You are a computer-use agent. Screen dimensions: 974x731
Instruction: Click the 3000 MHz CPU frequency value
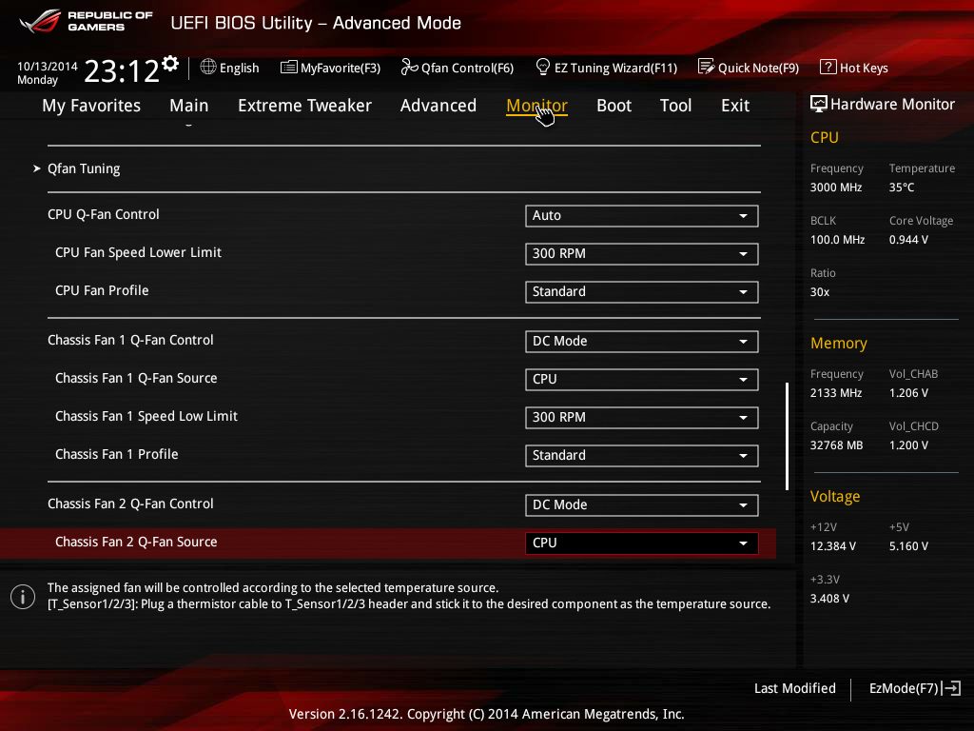click(x=835, y=188)
